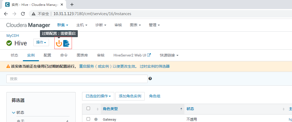Image resolution: width=292 pixels, height=122 pixels.
Task: Switch to the 状态 tab
Action: pos(15,55)
